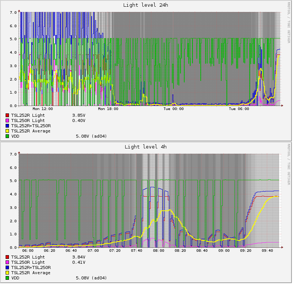Click "TSL252R Average" label in the 24h legend
This screenshot has height=285, width=293.
[x=31, y=131]
